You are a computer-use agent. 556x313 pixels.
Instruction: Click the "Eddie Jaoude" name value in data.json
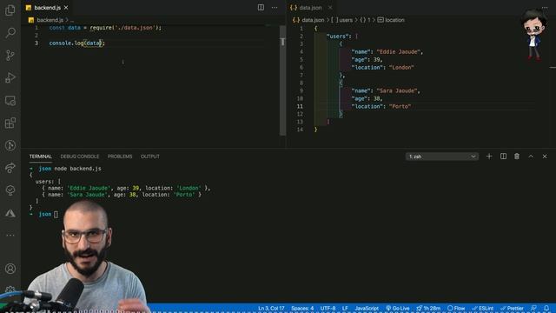399,52
